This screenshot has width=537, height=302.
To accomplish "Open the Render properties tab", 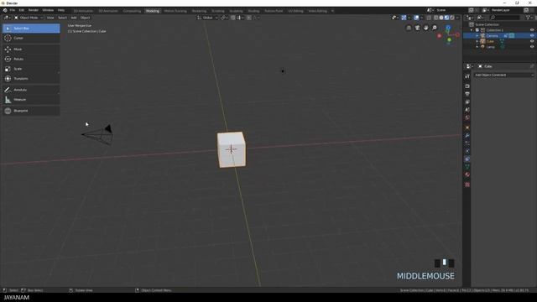I will pyautogui.click(x=467, y=86).
